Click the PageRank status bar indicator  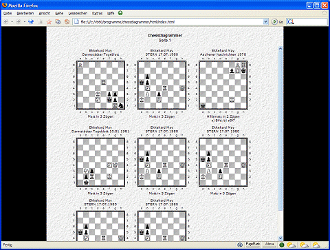(253, 244)
